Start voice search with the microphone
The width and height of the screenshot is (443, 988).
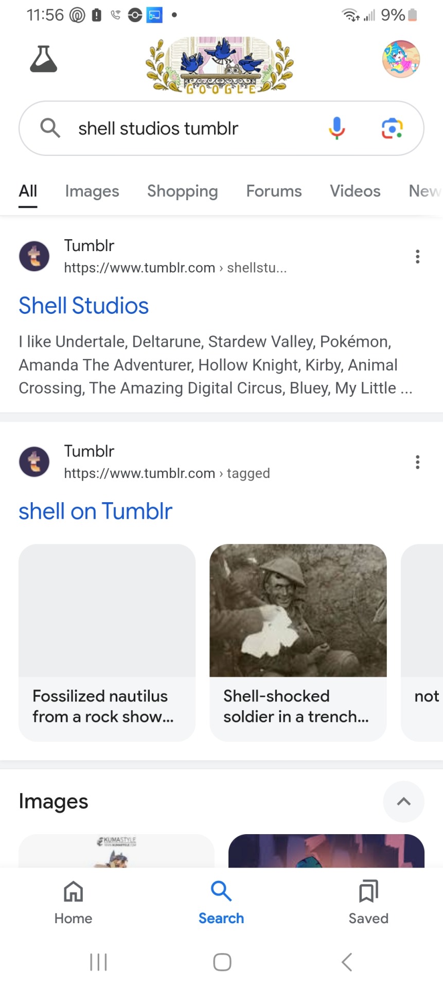click(336, 128)
